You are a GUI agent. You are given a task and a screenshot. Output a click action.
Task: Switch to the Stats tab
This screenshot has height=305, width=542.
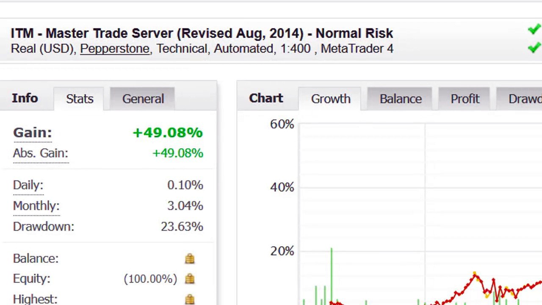(x=80, y=99)
